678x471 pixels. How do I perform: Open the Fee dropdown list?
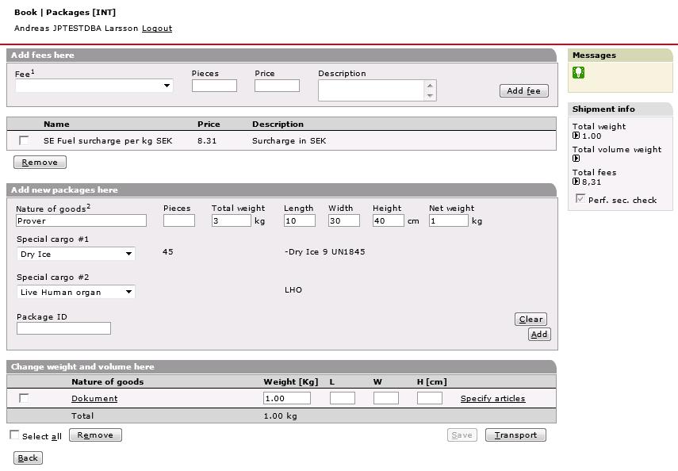94,86
